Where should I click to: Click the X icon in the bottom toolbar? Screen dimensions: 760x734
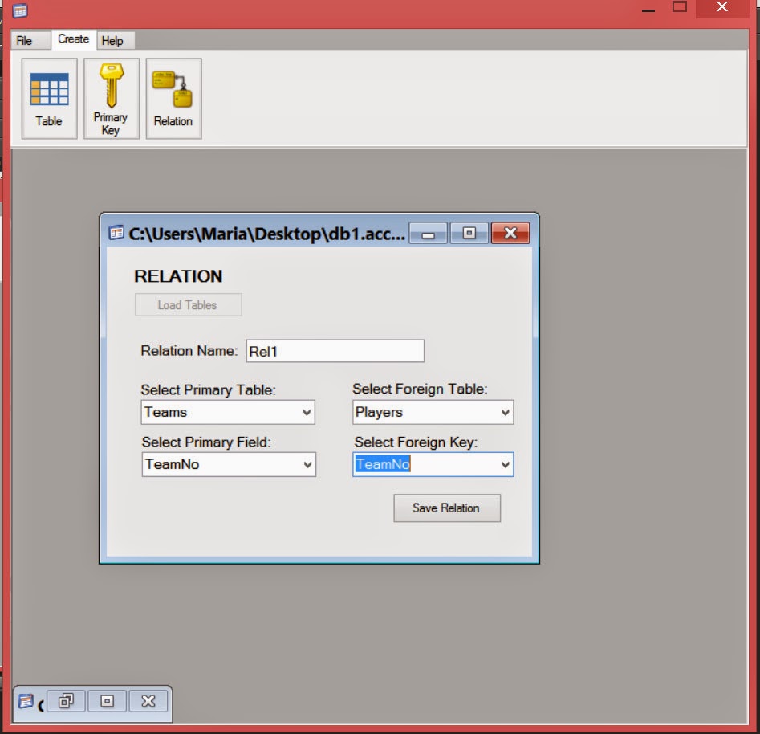coord(148,700)
